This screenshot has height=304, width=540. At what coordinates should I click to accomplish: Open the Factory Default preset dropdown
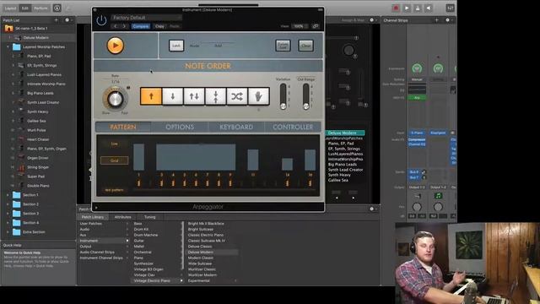[x=146, y=18]
